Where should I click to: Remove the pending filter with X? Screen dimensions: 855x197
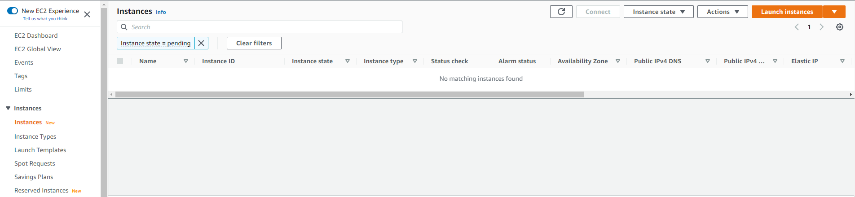click(201, 43)
